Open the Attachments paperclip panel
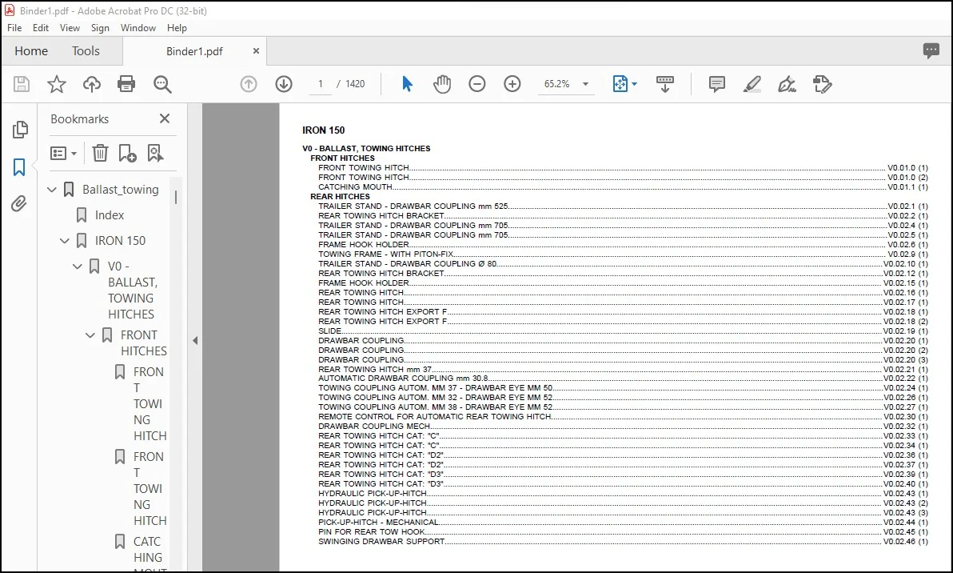The width and height of the screenshot is (953, 573). [19, 204]
